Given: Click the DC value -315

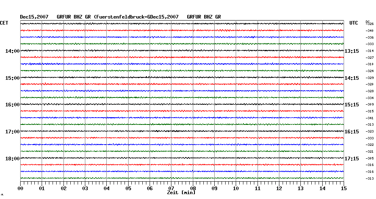Looking at the screenshot, I should point(370,111).
